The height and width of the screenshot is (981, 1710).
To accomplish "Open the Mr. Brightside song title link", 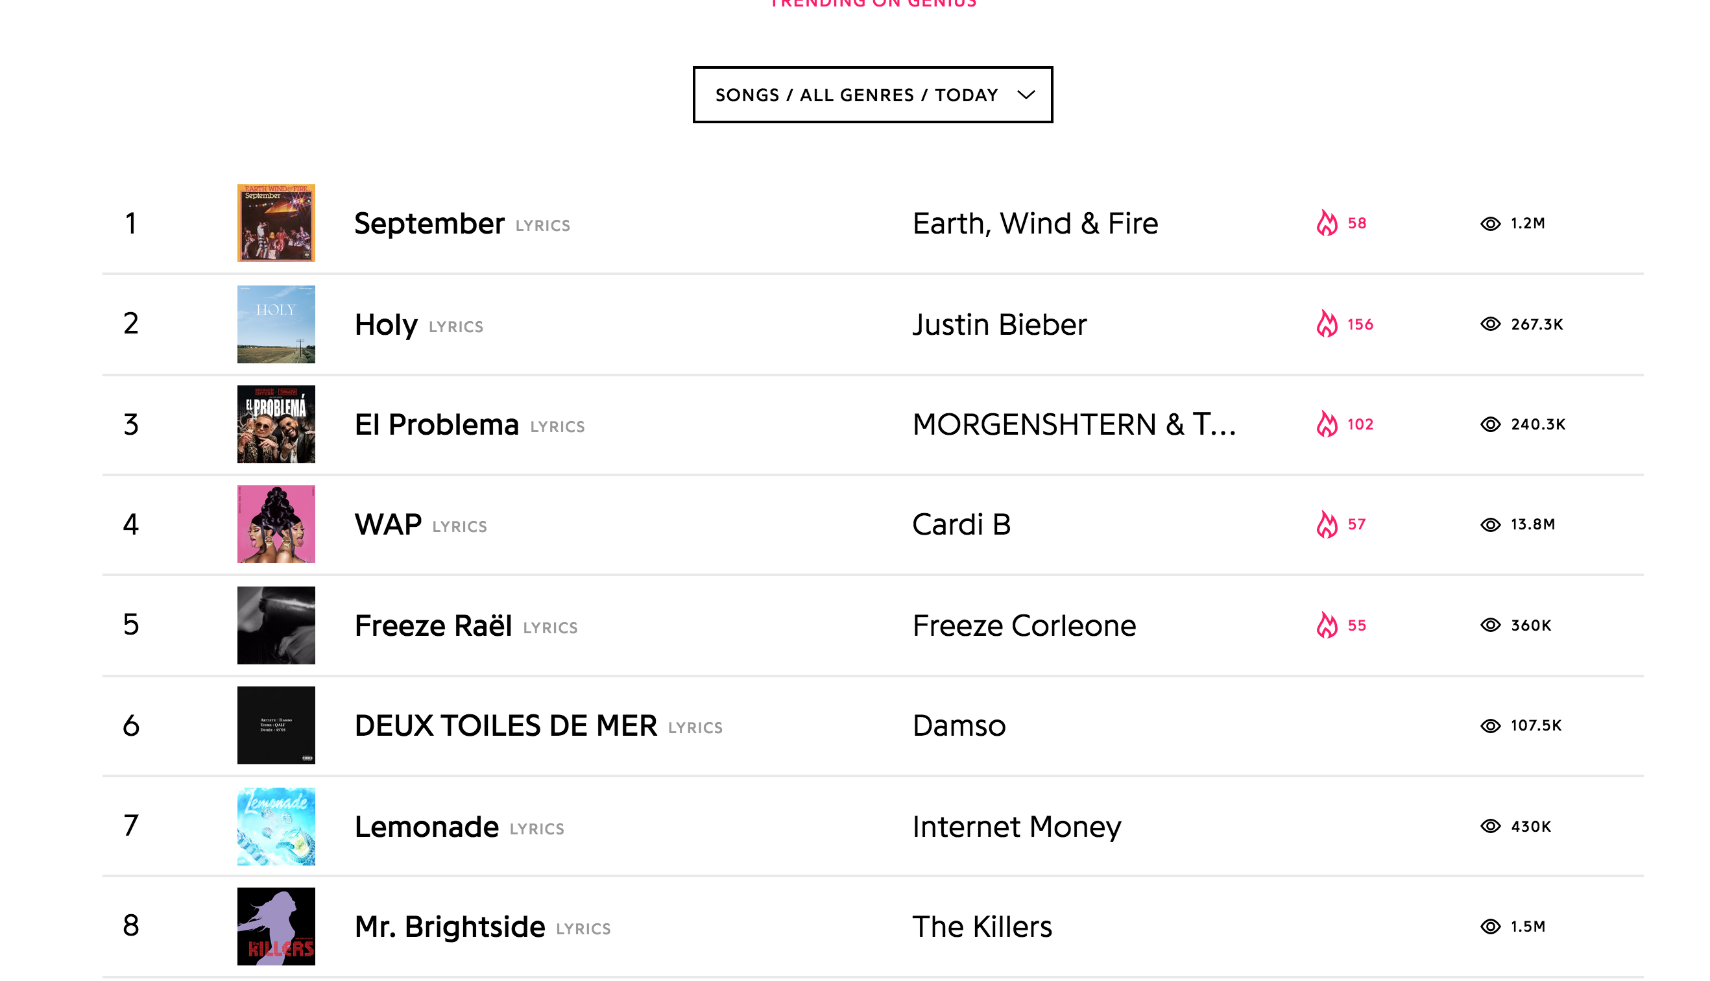I will (x=449, y=927).
